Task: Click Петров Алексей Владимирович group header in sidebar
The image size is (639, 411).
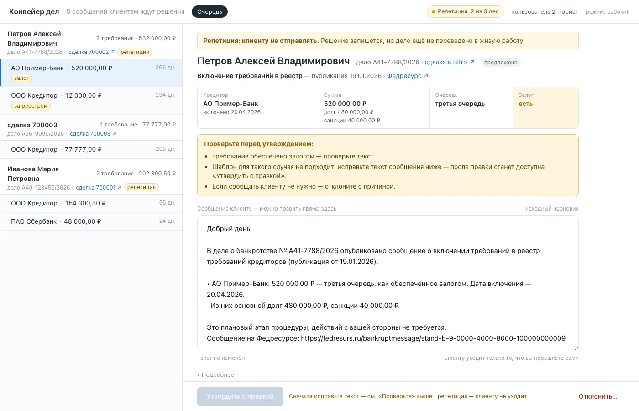Action: (x=91, y=42)
